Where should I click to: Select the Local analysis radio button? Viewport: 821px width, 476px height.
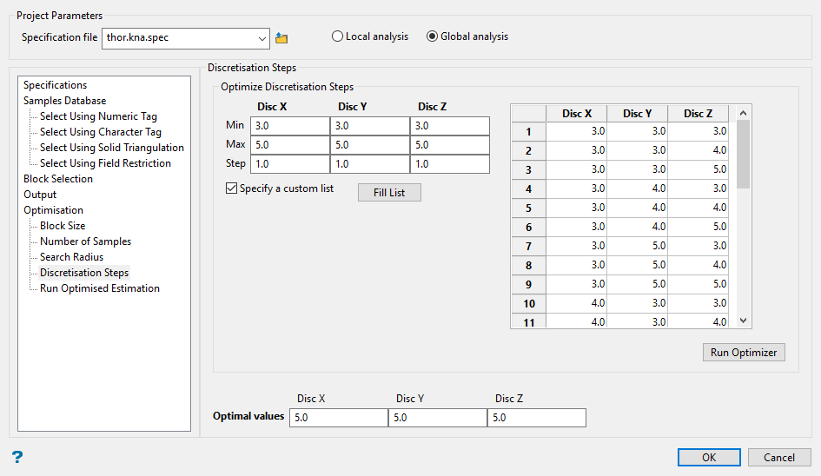337,36
